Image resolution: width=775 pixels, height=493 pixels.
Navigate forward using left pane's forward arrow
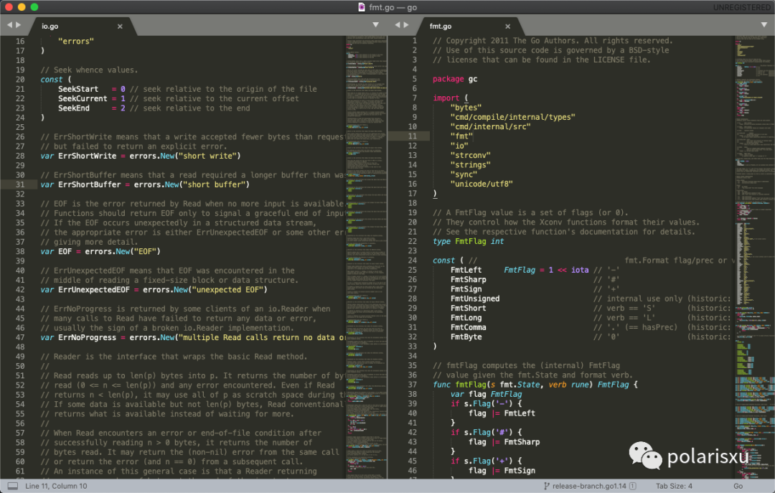pyautogui.click(x=17, y=24)
